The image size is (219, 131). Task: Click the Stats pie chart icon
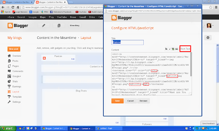pyautogui.click(x=9, y=82)
